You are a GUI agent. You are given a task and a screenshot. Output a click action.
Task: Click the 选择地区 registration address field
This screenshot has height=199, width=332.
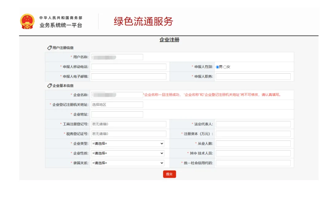(117, 105)
